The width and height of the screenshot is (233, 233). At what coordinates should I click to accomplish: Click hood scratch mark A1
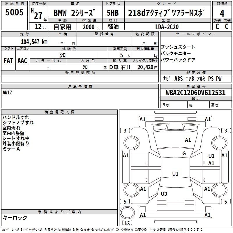(188, 140)
